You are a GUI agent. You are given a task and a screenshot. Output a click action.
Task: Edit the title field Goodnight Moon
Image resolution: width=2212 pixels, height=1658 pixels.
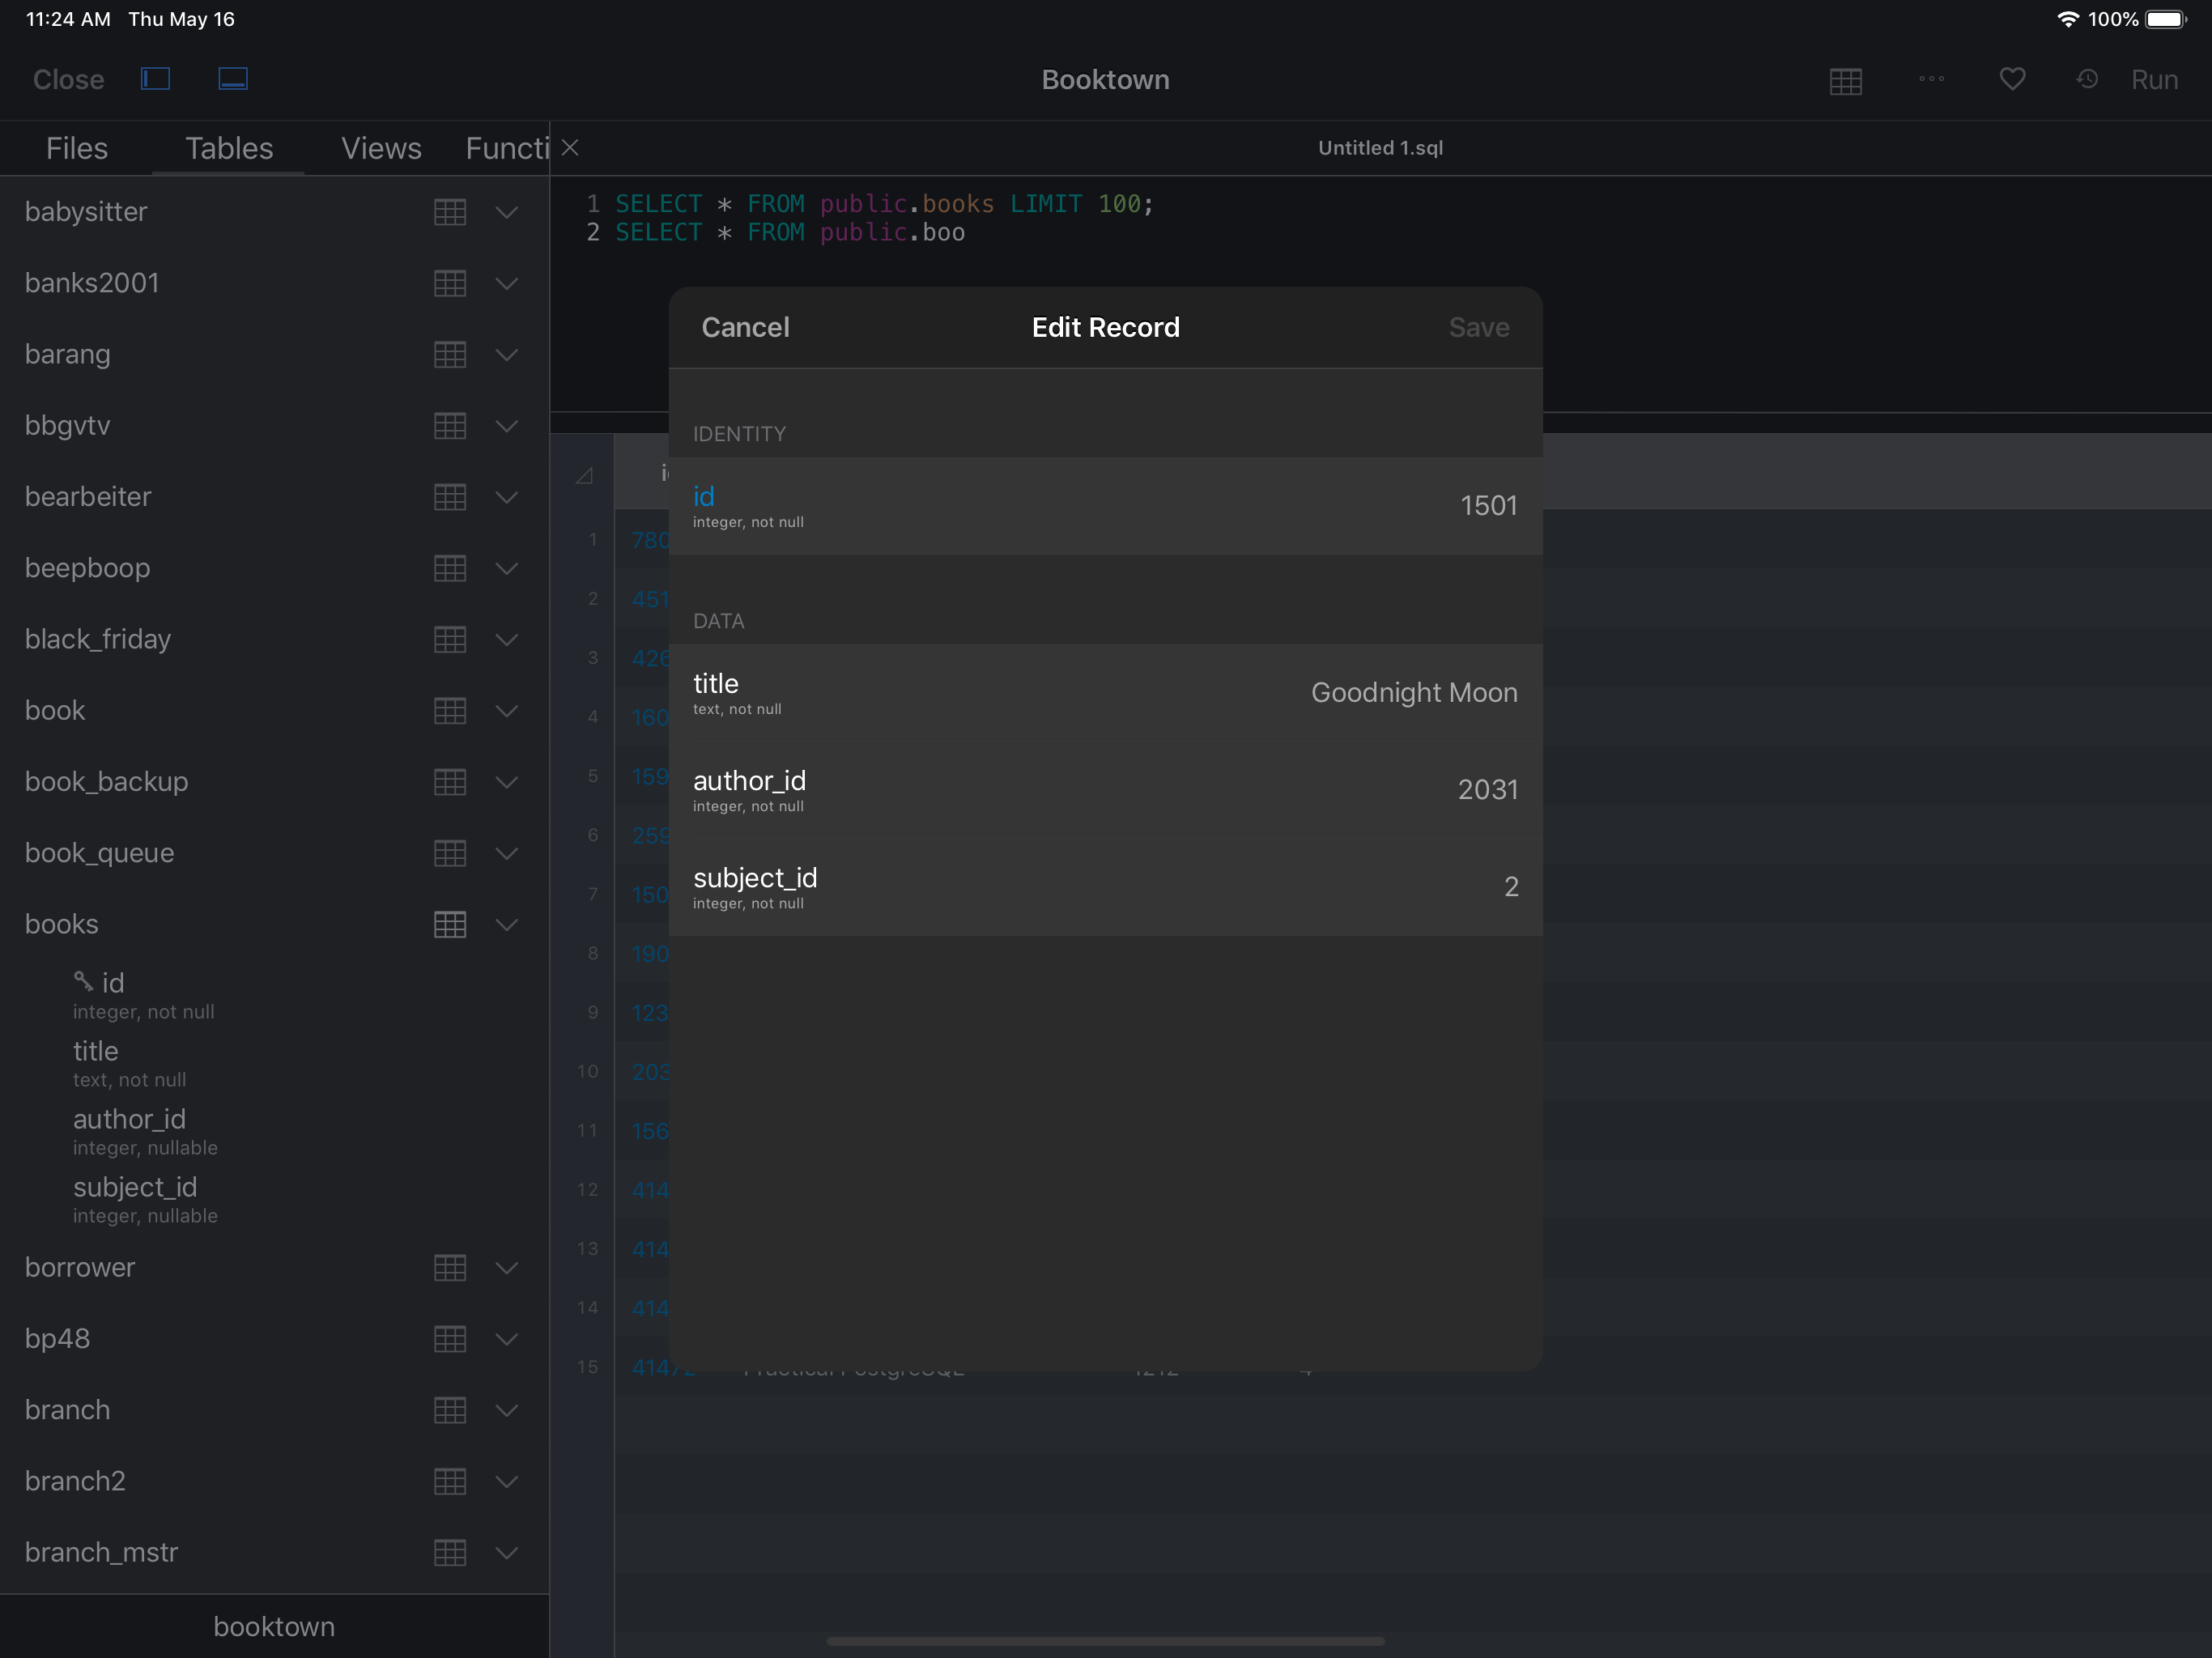click(x=1413, y=692)
